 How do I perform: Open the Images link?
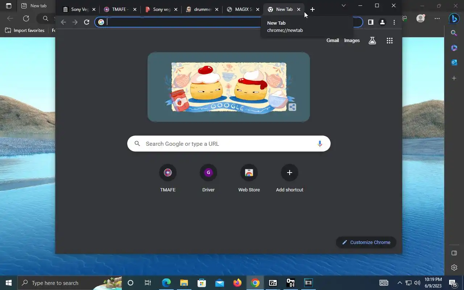point(352,41)
